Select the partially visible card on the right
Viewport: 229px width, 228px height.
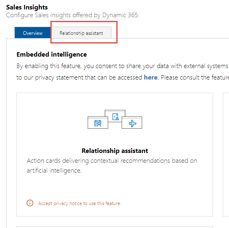[x=226, y=155]
